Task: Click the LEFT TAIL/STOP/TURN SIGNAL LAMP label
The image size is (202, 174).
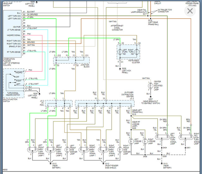Action: [173, 139]
